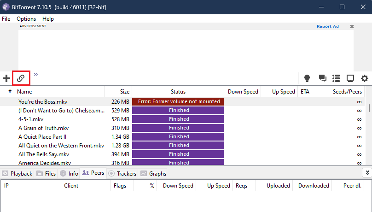Open Preferences gear icon

365,78
